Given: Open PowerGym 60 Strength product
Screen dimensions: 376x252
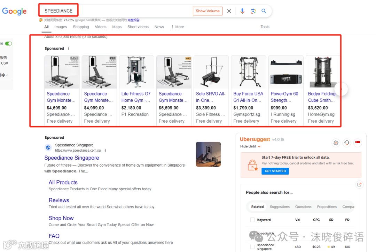Looking at the screenshot, I should click(286, 90).
